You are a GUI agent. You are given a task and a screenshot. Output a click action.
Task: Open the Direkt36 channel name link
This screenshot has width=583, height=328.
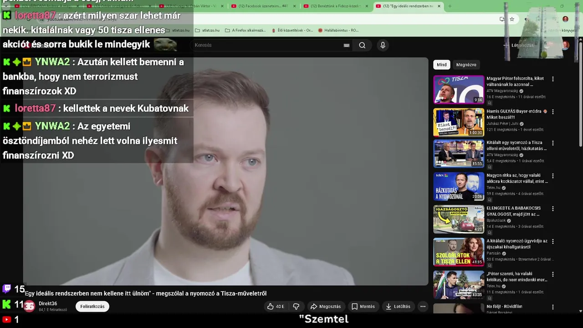[48, 304]
